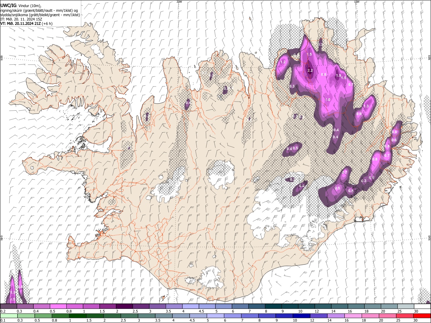The width and height of the screenshot is (431, 323).
Task: Click the 20W longitude label
Action: (179, 2)
